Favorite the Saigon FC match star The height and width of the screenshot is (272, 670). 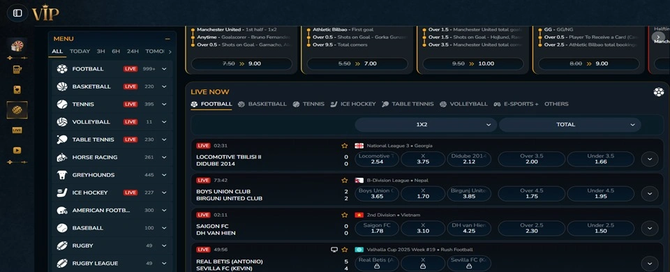tap(344, 215)
